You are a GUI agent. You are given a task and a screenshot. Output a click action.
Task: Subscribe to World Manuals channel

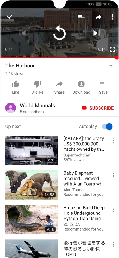pyautogui.click(x=97, y=108)
